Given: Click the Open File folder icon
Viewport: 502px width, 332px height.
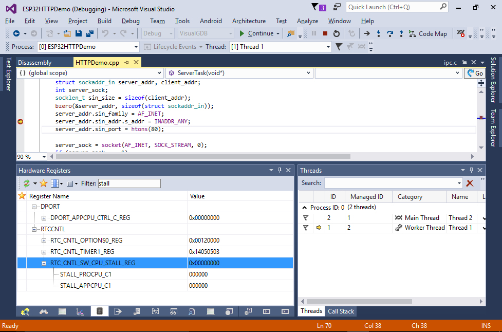Looking at the screenshot, I should click(x=67, y=33).
